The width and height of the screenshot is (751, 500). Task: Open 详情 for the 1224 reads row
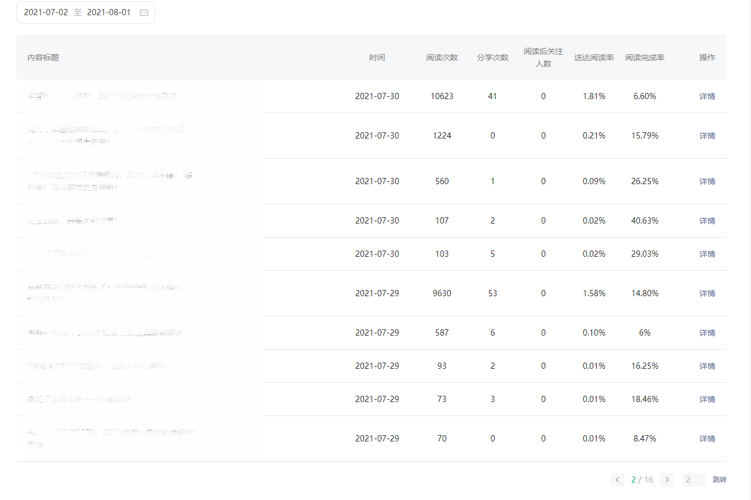point(707,136)
